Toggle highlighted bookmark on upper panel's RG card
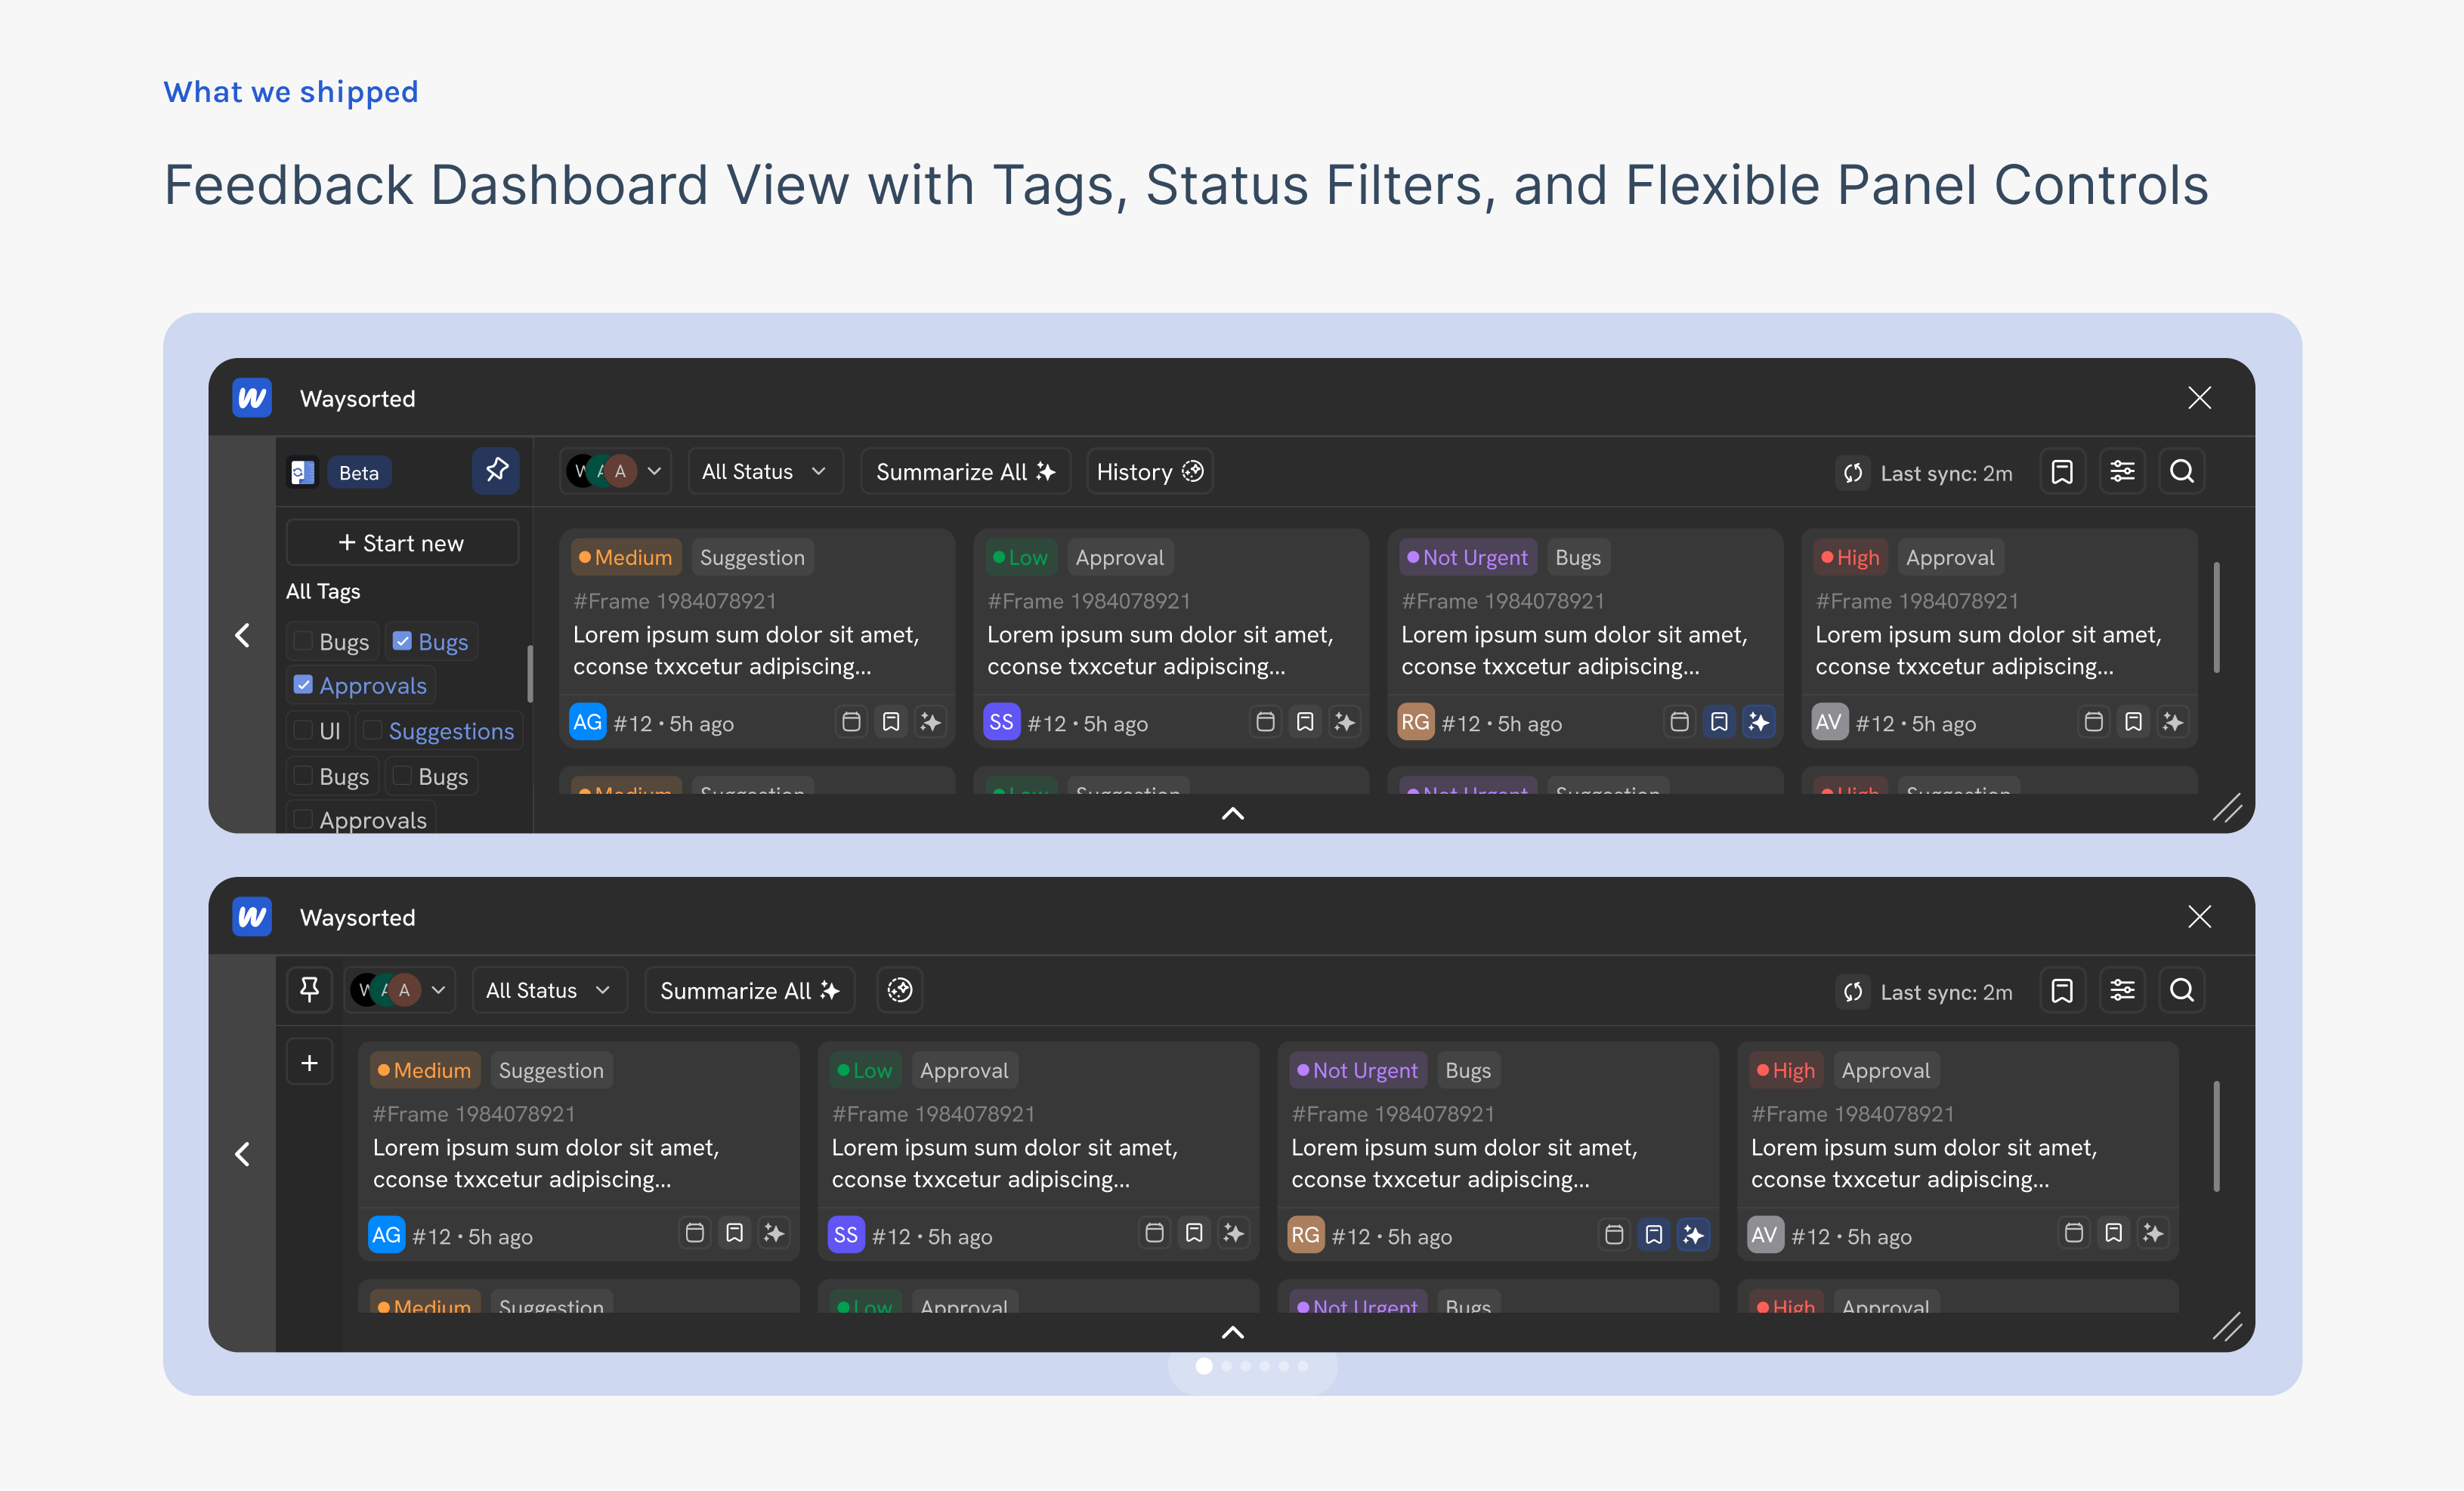Screen dimensions: 2464x1491 click(x=1719, y=721)
